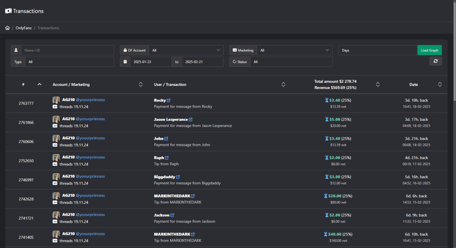
Task: Click the Name / ID input field
Action: click(68, 50)
